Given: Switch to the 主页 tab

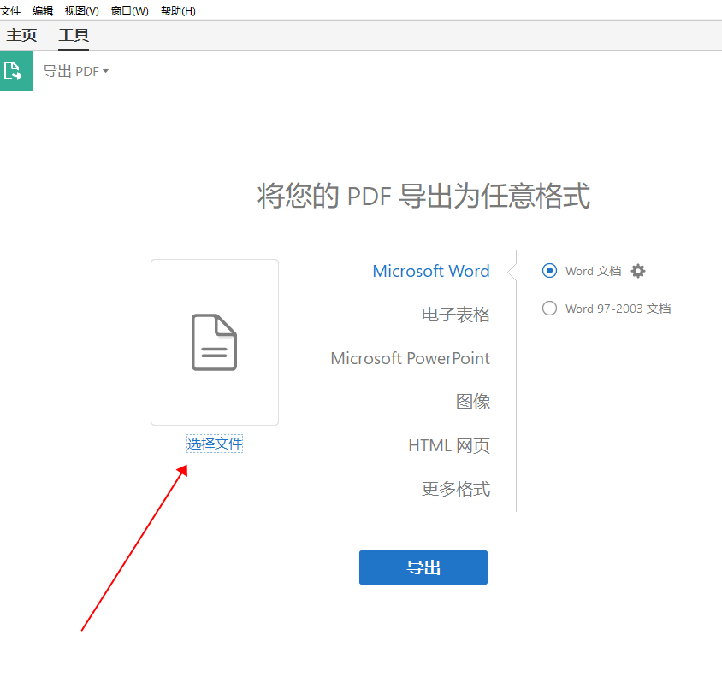Looking at the screenshot, I should coord(21,35).
